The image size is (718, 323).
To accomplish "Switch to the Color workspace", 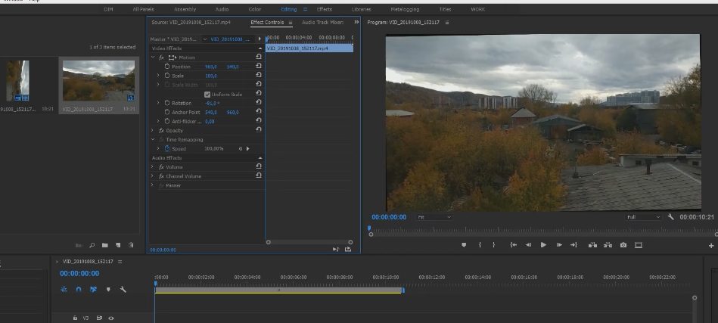I will click(255, 9).
